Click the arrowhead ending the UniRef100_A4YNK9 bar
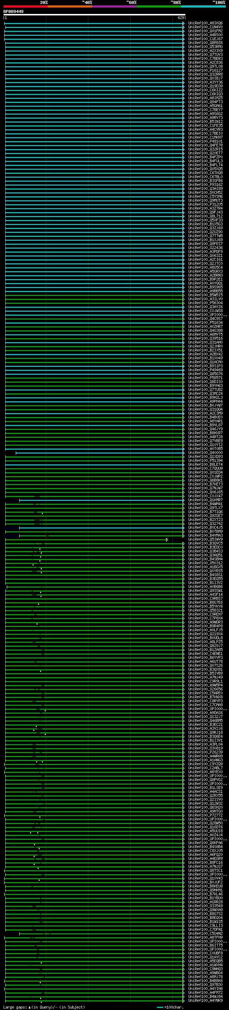Image resolution: width=229 pixels, height=1010 pixels. [x=184, y=1001]
